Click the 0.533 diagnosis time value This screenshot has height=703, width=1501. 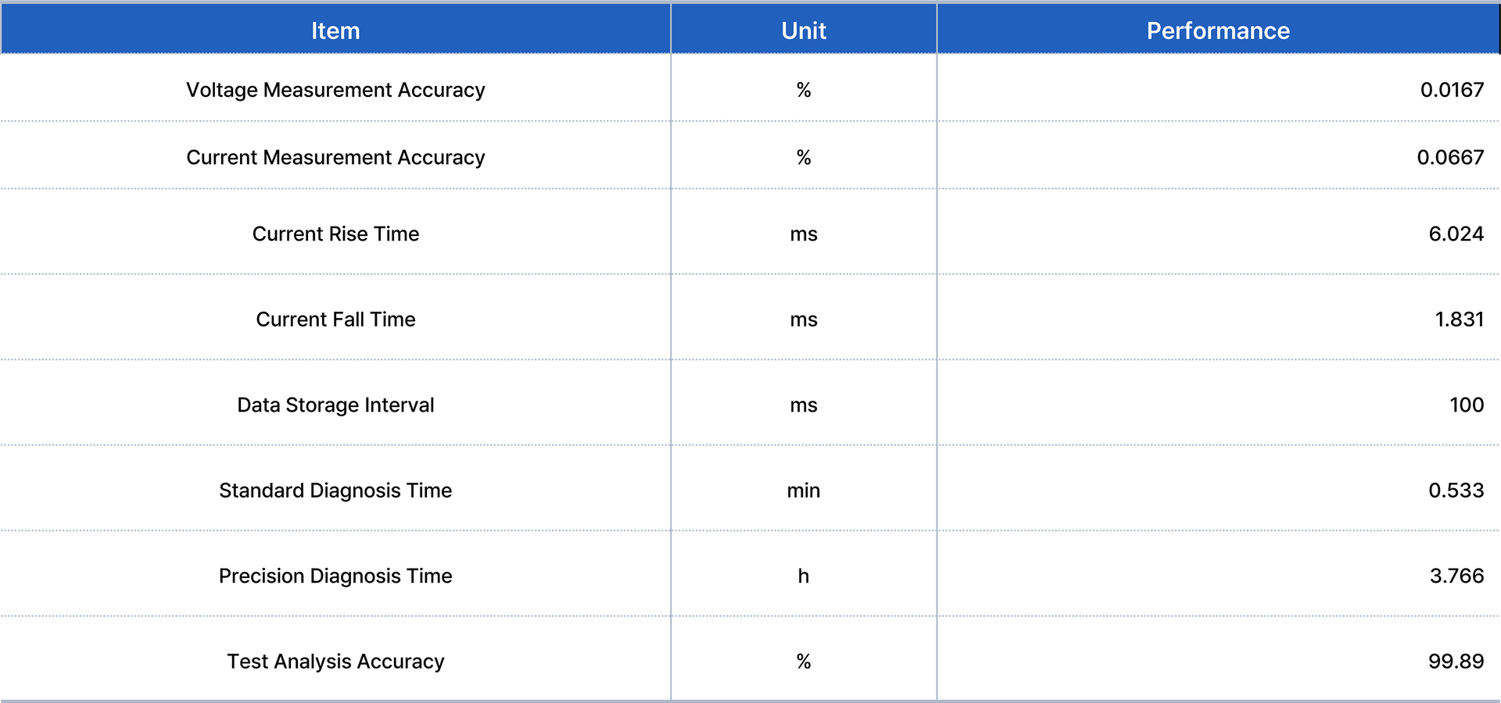tap(1456, 490)
